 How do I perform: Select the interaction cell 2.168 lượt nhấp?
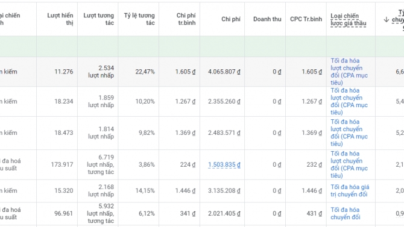click(101, 191)
